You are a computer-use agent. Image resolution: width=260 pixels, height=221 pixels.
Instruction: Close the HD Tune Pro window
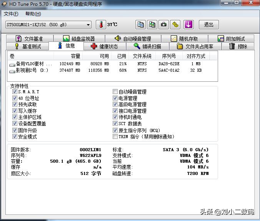tap(250, 3)
